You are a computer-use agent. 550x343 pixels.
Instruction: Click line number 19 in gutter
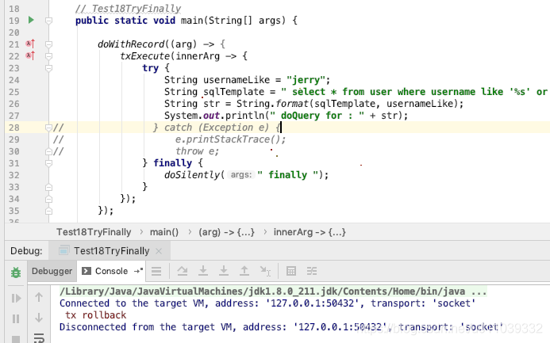tap(14, 21)
